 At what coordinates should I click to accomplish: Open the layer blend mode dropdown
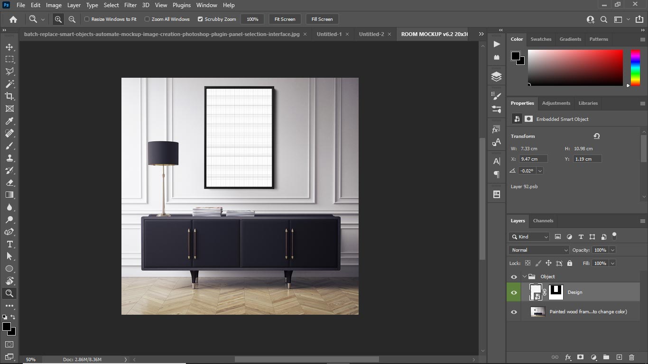[538, 250]
